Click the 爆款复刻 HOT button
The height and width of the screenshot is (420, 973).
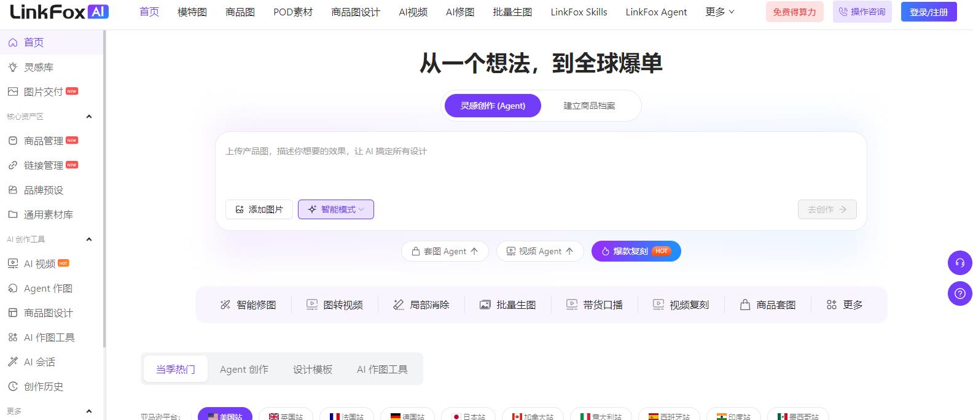click(x=636, y=251)
